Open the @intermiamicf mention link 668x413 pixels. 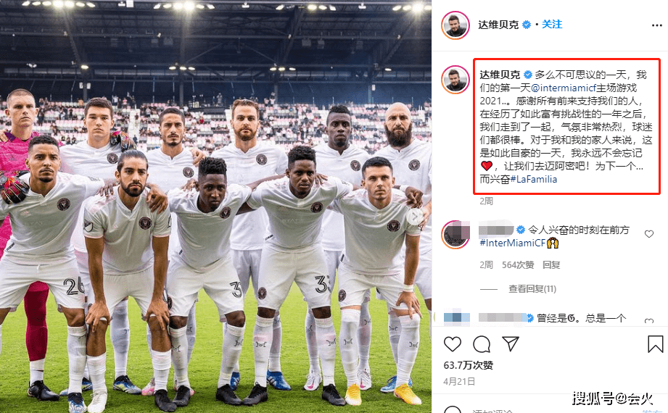click(564, 88)
